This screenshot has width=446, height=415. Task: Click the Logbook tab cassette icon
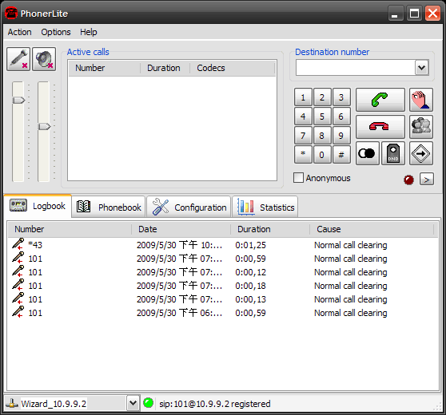pyautogui.click(x=18, y=205)
